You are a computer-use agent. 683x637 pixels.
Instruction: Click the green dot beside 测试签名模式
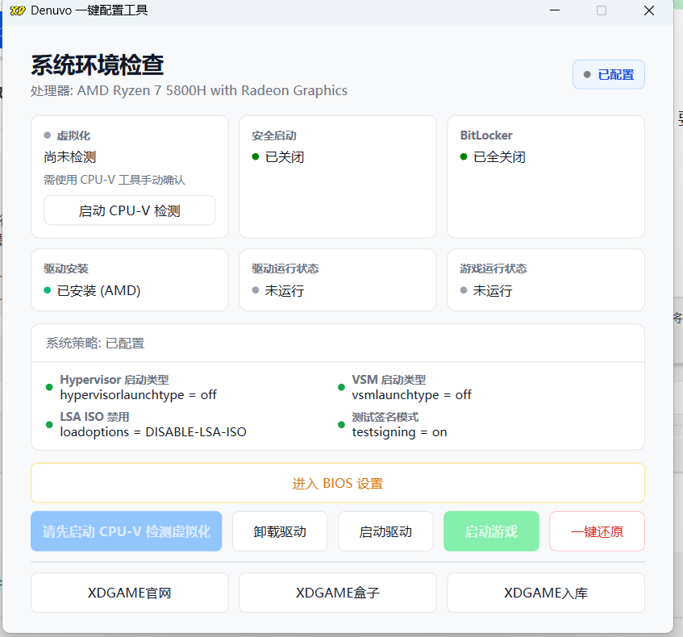click(341, 424)
